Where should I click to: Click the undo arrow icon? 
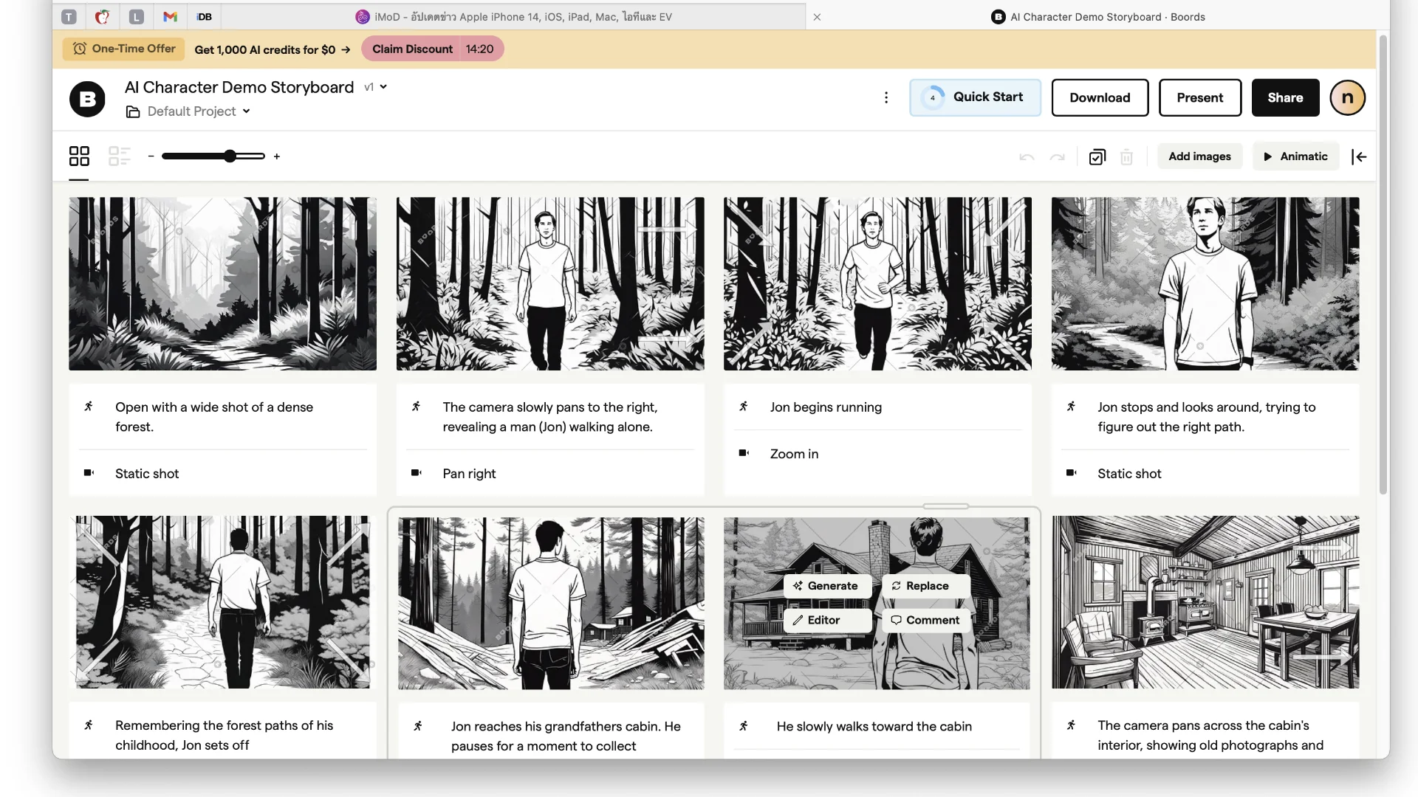[x=1027, y=156]
